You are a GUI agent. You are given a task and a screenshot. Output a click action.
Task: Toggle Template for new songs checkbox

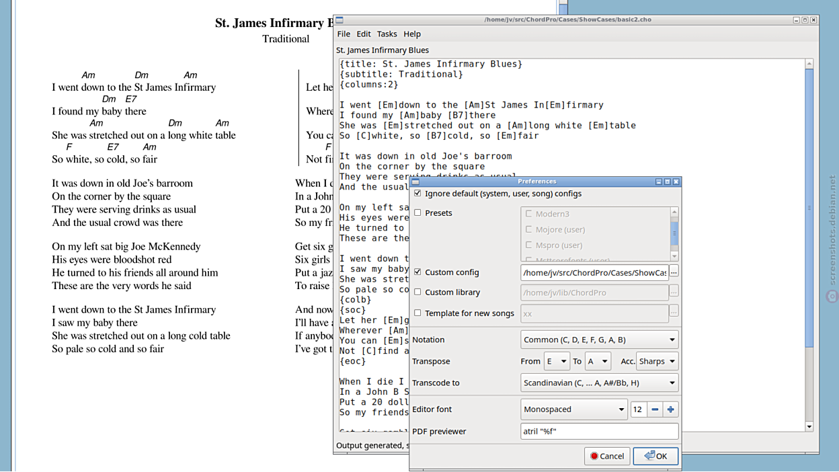point(417,313)
